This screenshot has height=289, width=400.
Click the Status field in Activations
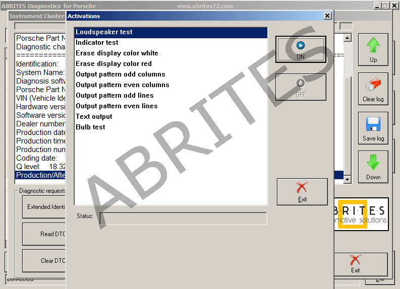[x=183, y=218]
